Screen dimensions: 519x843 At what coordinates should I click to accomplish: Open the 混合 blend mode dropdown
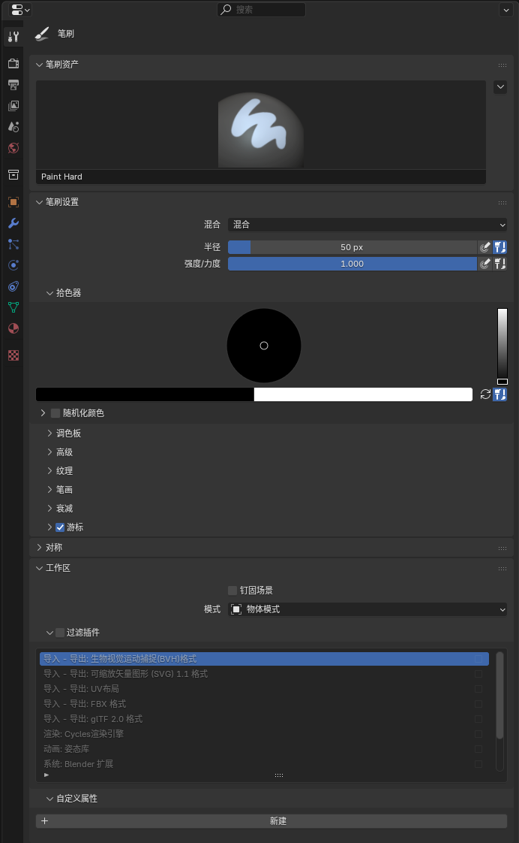(367, 225)
